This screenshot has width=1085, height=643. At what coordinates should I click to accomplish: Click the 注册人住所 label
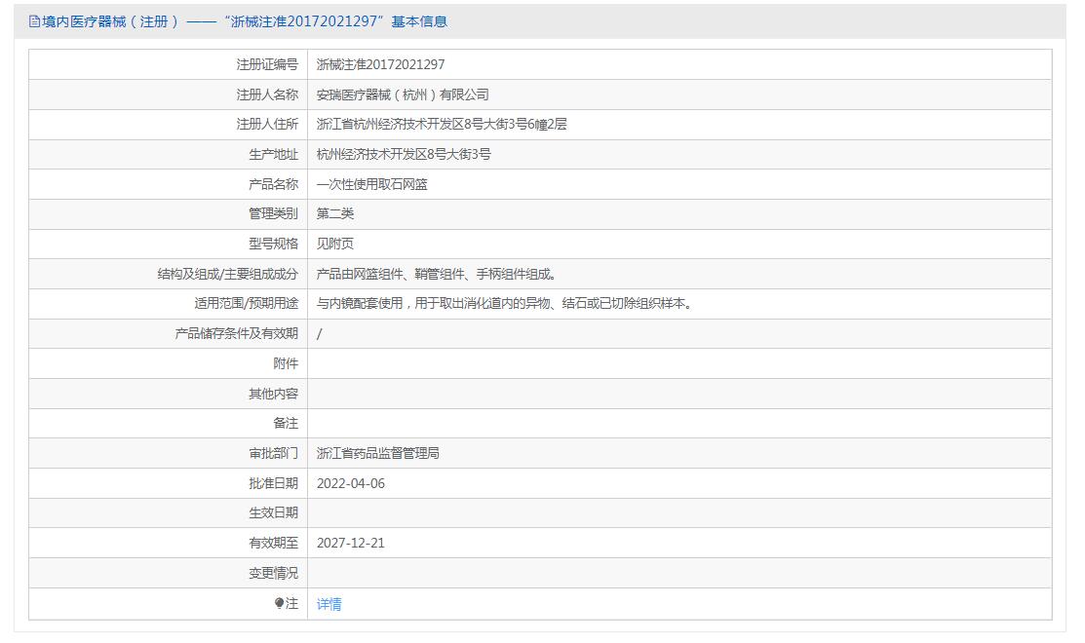coord(267,125)
